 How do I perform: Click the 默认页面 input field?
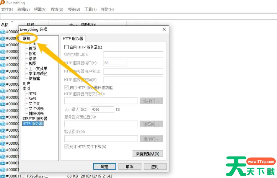click(x=101, y=139)
